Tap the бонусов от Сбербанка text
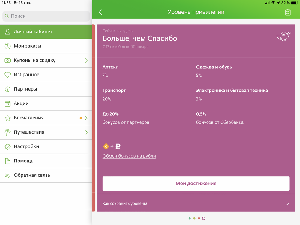The image size is (300, 225). [x=220, y=122]
